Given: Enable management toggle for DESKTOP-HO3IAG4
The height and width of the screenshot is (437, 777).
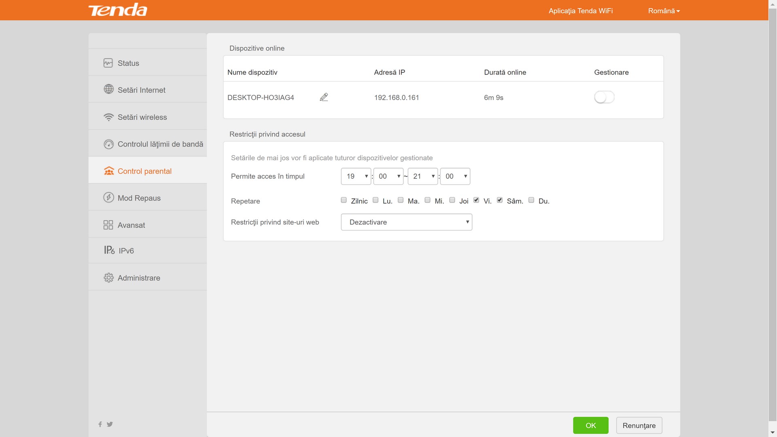Looking at the screenshot, I should coord(604,97).
